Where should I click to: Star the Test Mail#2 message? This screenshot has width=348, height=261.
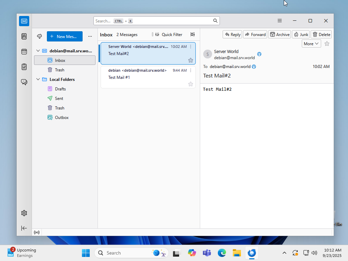coord(191,60)
